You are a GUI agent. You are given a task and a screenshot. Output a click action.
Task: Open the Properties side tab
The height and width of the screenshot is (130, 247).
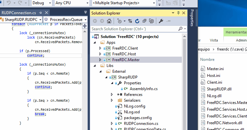[192, 18]
